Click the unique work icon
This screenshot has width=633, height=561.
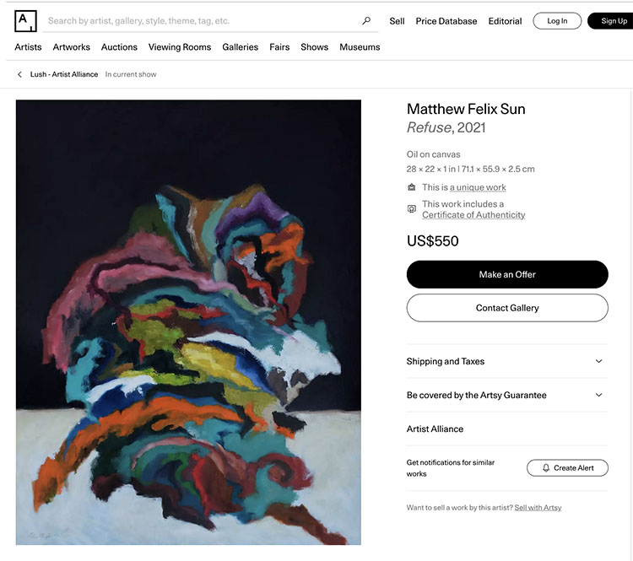pos(412,187)
